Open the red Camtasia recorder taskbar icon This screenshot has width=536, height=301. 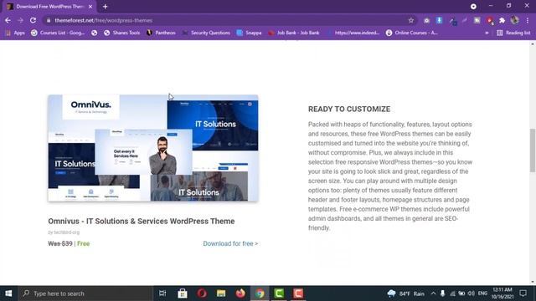[x=298, y=293]
